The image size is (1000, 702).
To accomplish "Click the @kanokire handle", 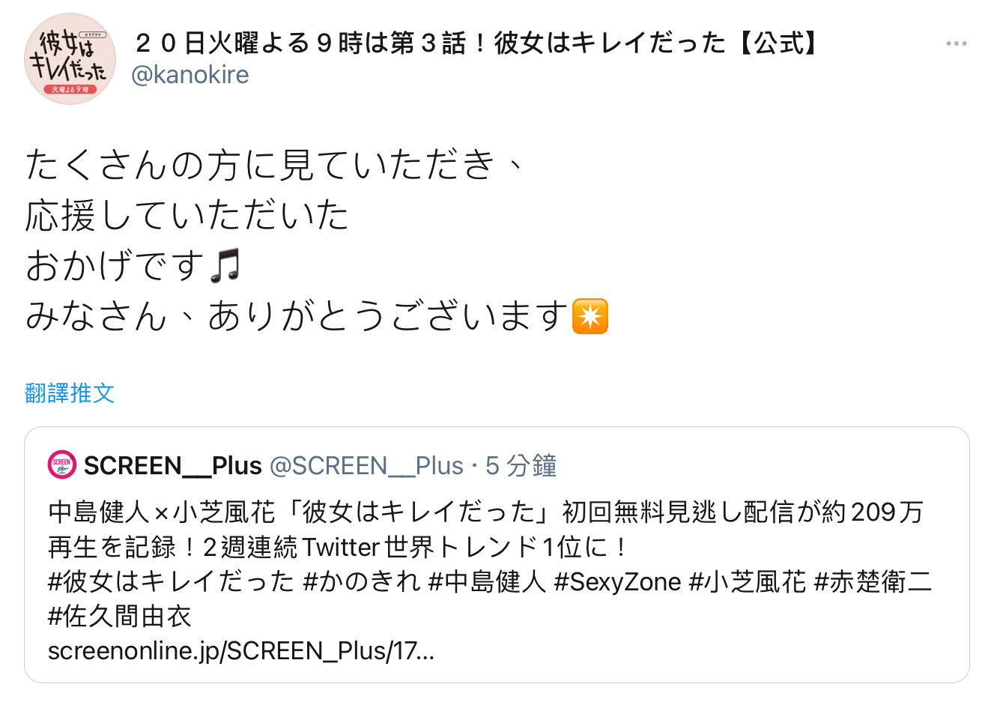I will pyautogui.click(x=190, y=75).
